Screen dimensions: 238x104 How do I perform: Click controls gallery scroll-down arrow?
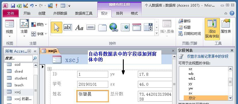coord(156,28)
